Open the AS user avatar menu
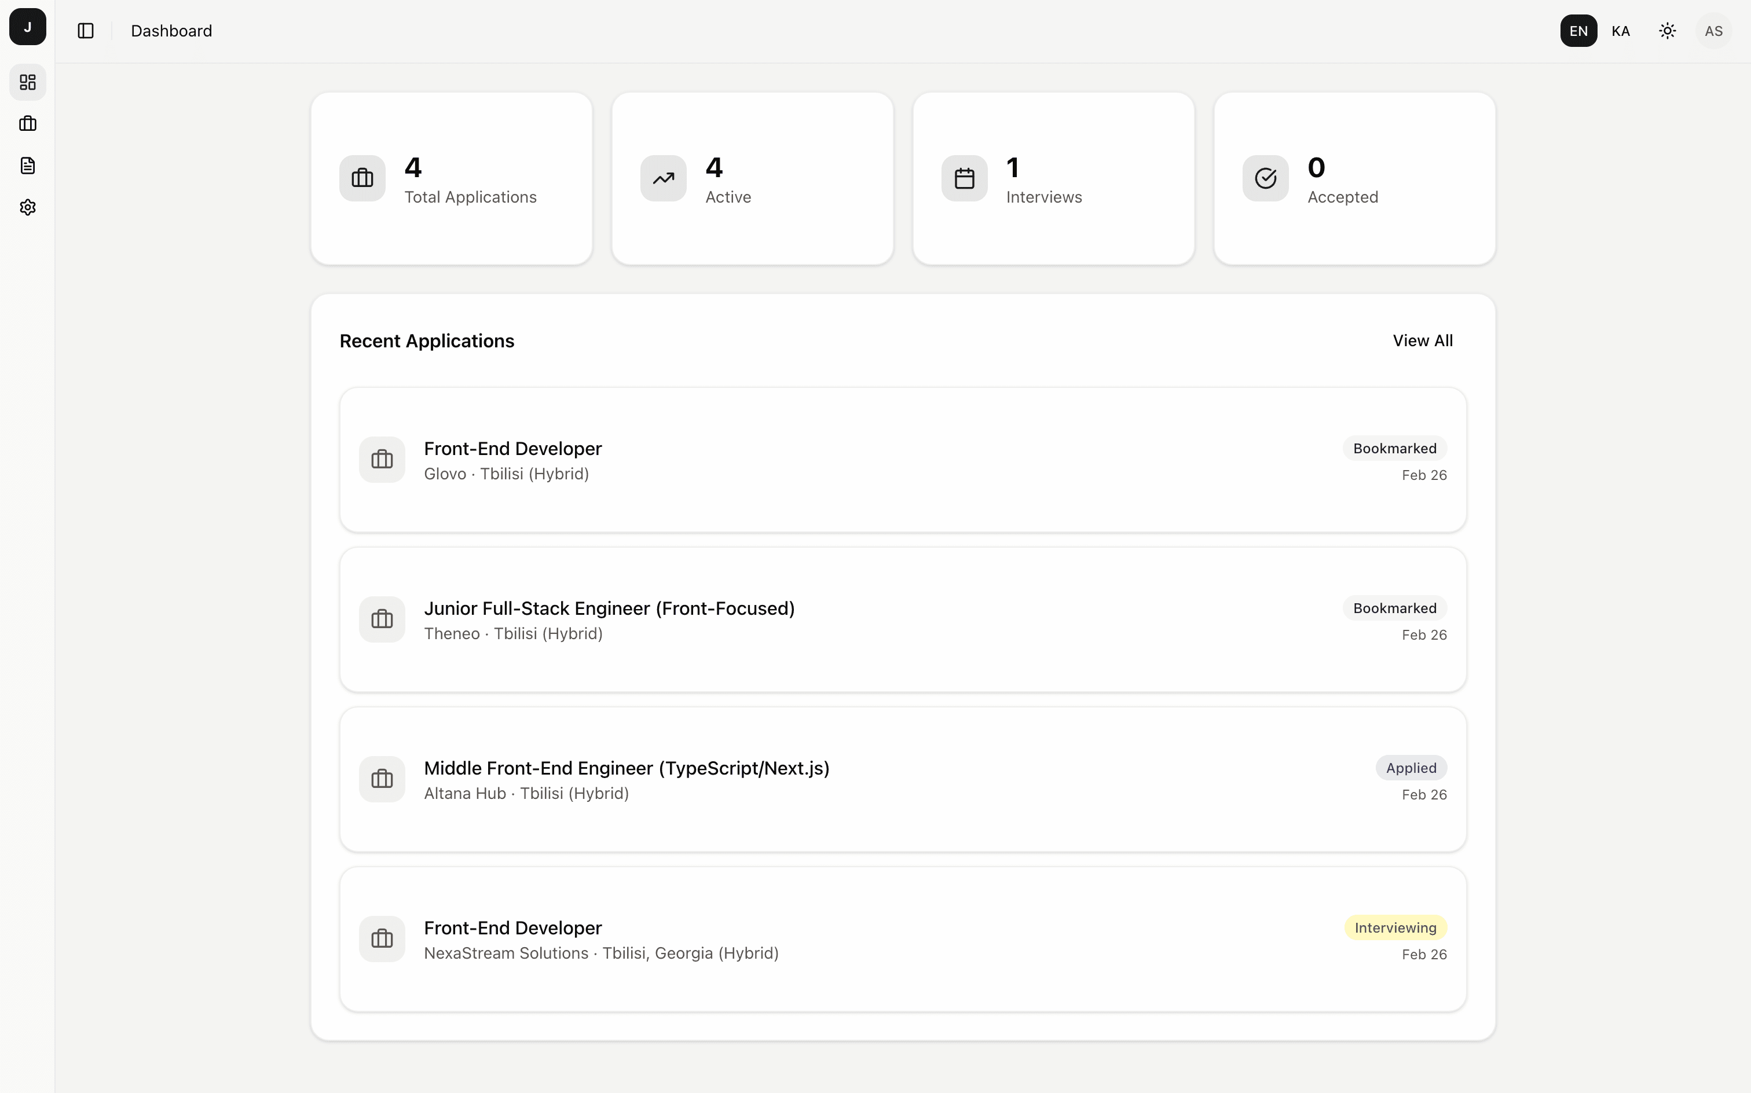The image size is (1751, 1093). pyautogui.click(x=1713, y=30)
